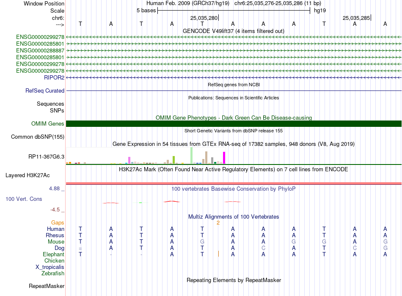Select the Mouse alignment row label

tap(56, 242)
